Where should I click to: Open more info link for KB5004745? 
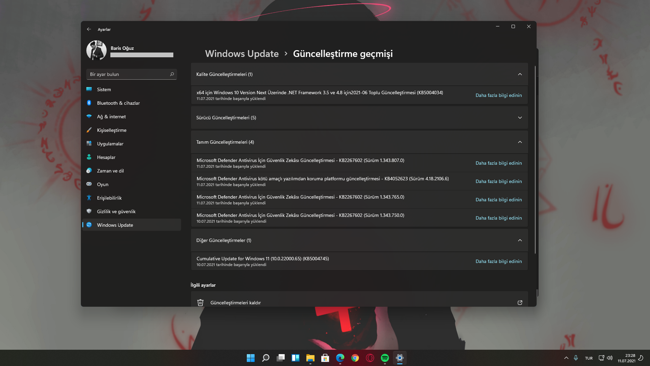pyautogui.click(x=498, y=261)
